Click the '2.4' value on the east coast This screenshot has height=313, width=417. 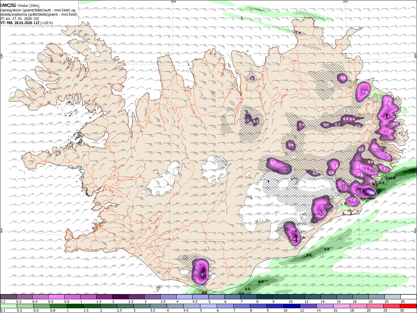click(x=387, y=116)
